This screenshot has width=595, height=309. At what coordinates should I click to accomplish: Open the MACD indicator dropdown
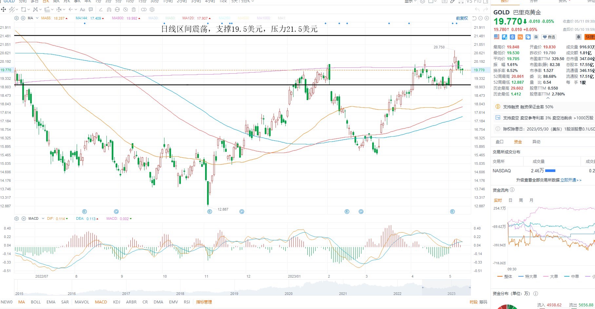43,218
